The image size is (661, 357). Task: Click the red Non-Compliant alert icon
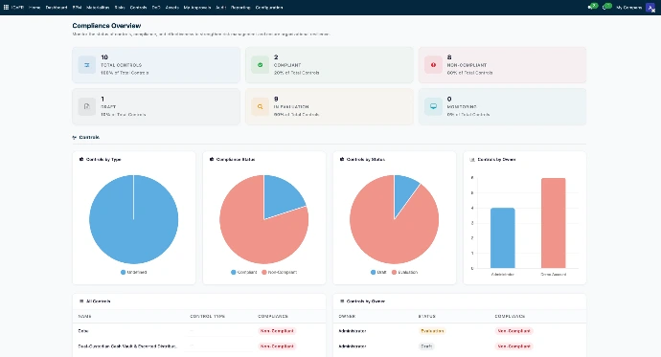coord(433,65)
